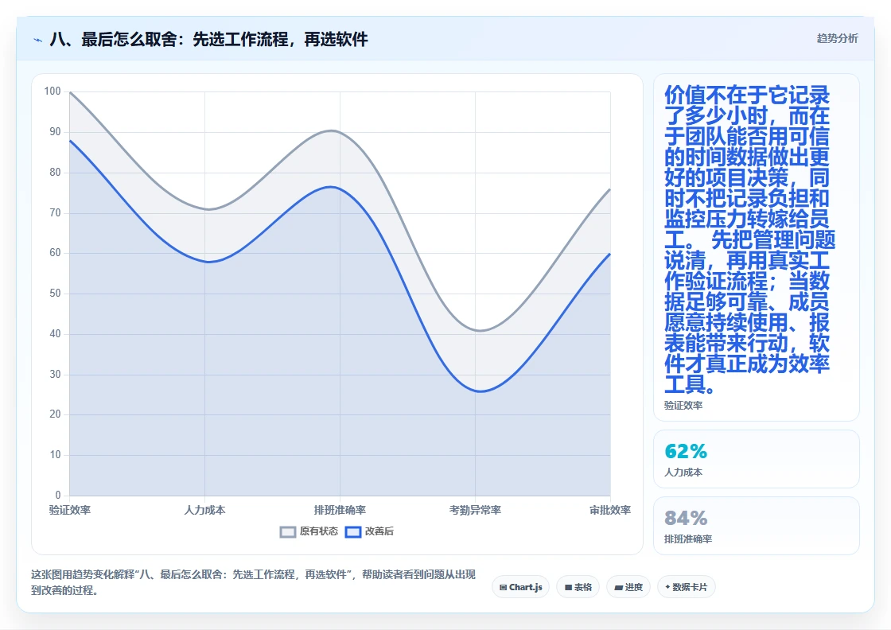This screenshot has height=630, width=891.
Task: Click the chart description text starting 这张图用趋势变化
Action: (x=254, y=582)
